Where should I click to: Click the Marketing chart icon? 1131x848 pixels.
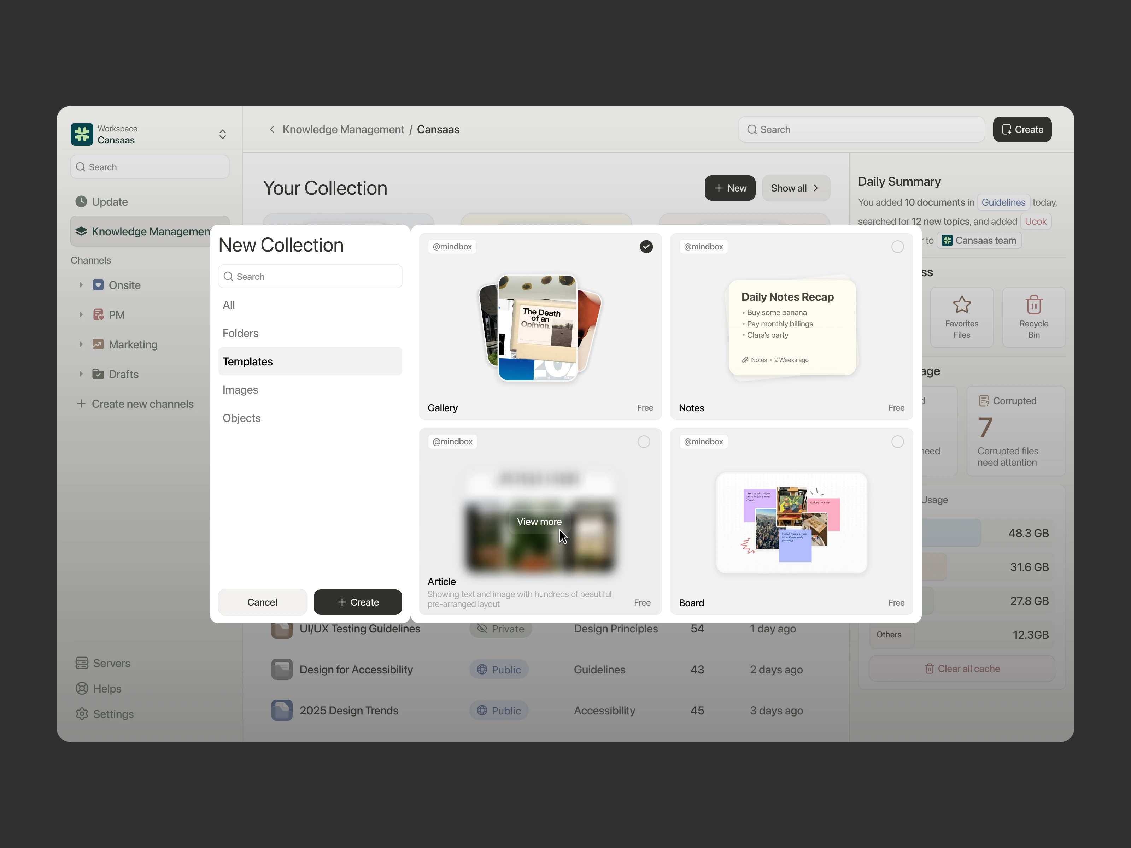click(x=98, y=344)
